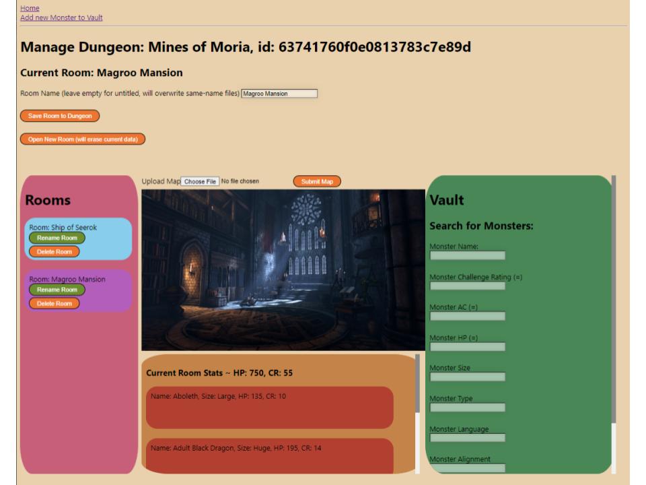This screenshot has height=485, width=646.
Task: Focus the Monster HP field
Action: click(468, 347)
